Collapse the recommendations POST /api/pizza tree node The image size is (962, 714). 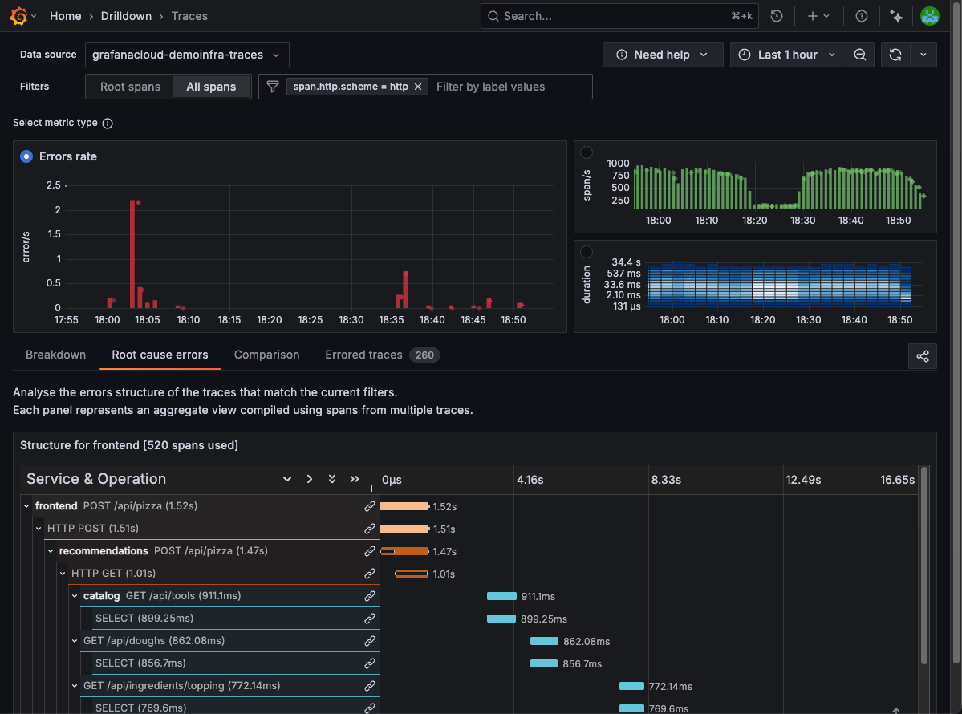point(51,551)
